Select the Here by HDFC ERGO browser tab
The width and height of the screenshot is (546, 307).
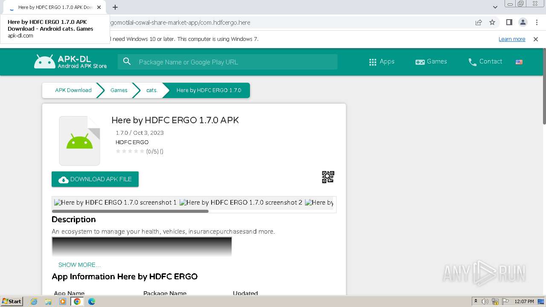point(54,7)
